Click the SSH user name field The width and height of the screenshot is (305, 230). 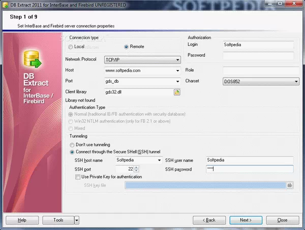coord(250,160)
